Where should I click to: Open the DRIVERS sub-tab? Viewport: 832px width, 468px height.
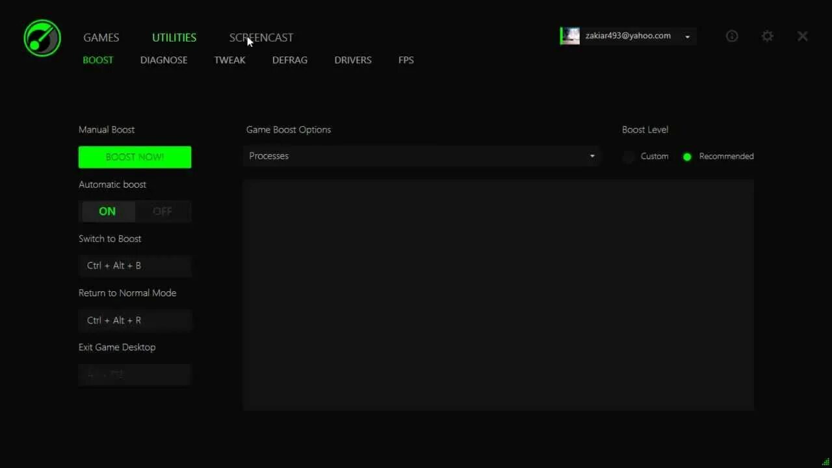coord(353,60)
